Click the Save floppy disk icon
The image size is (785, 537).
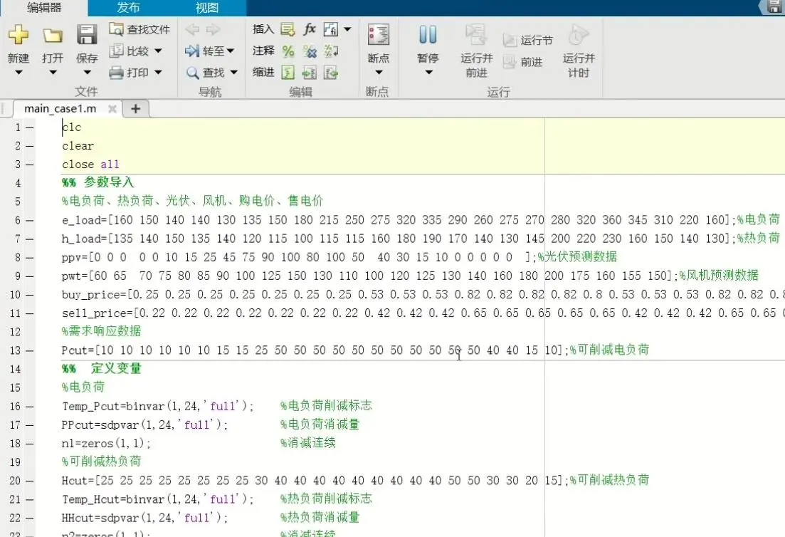[x=87, y=35]
